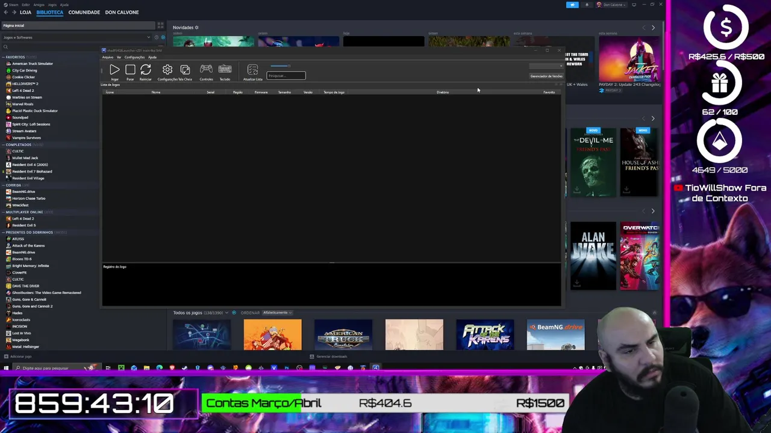Select American Truck Simulator in sidebar
Screen dimensions: 771x433
pyautogui.click(x=33, y=64)
